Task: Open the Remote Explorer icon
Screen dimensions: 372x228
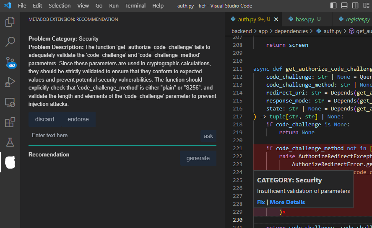Action: click(x=10, y=102)
